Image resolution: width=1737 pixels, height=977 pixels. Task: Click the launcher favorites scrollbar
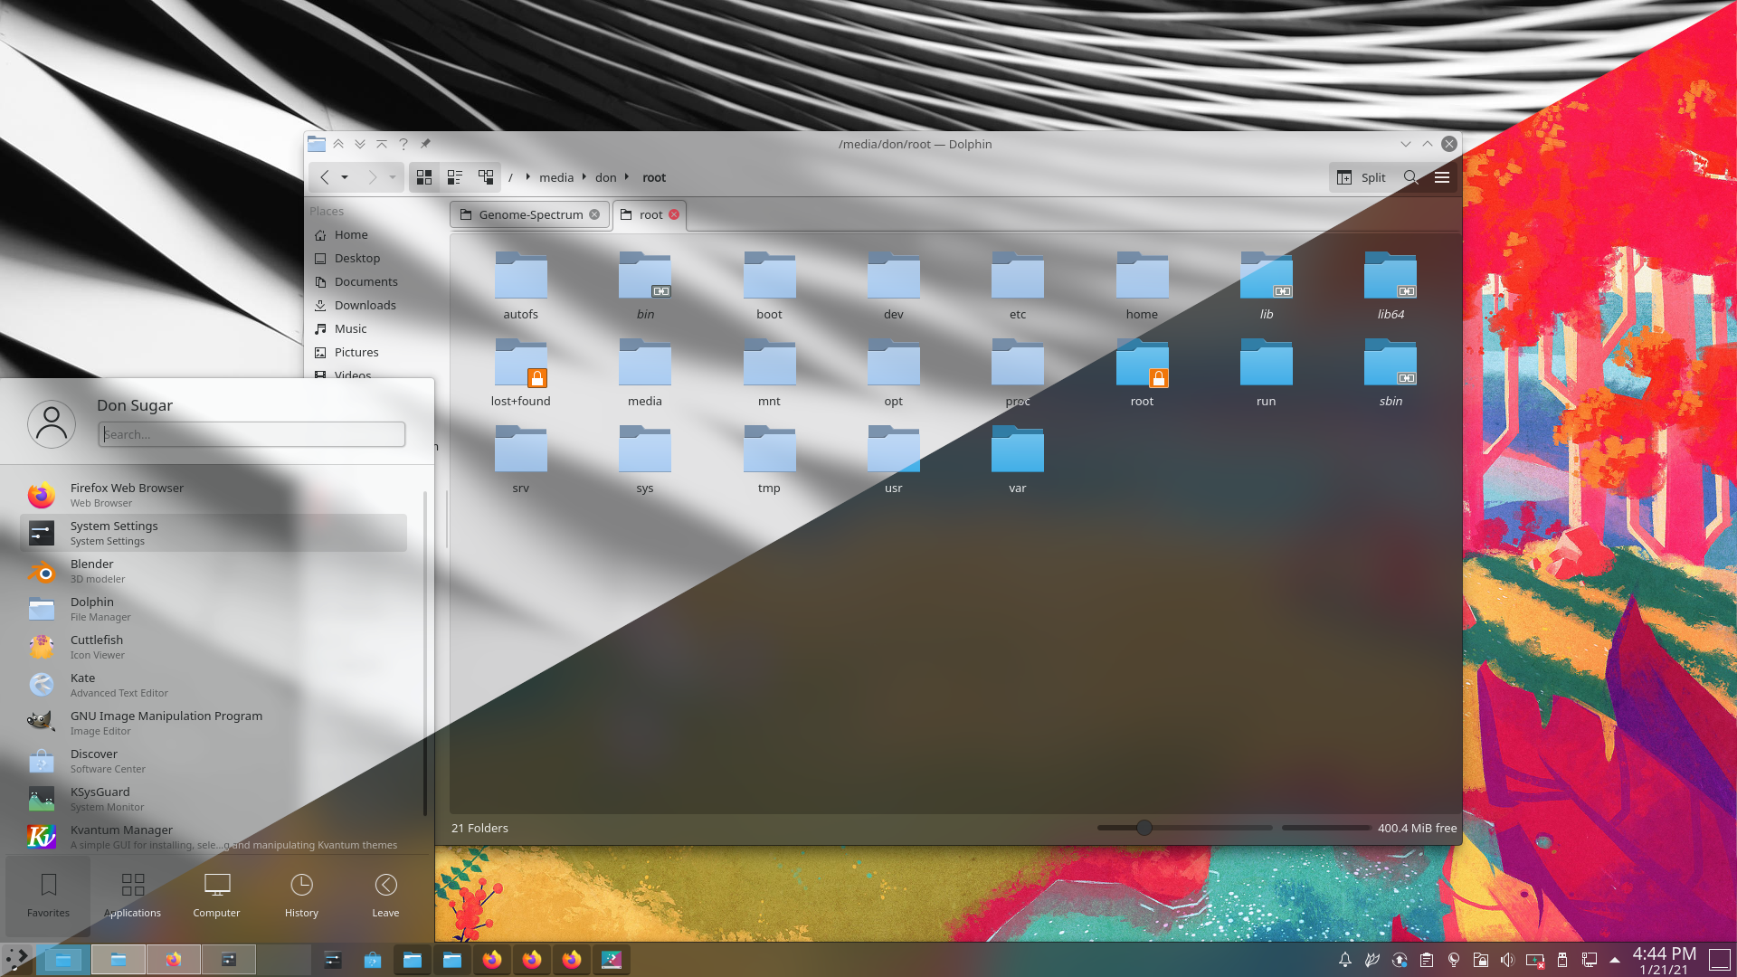[424, 653]
